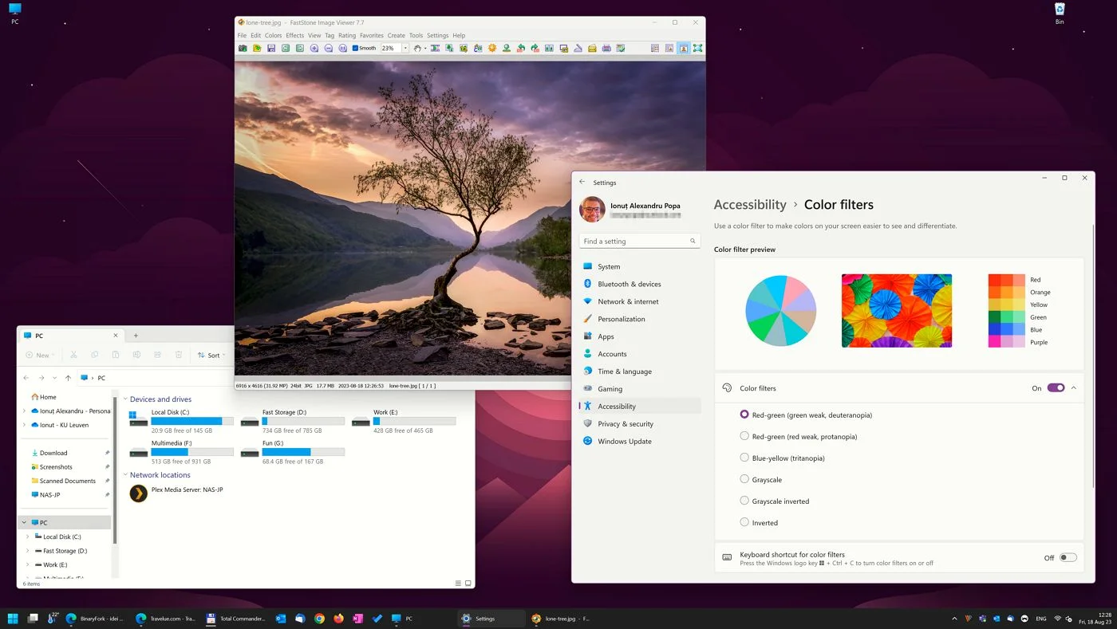Collapse the Devices and drives group
1117x629 pixels.
[x=125, y=399]
